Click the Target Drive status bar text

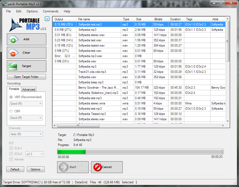coord(37,182)
